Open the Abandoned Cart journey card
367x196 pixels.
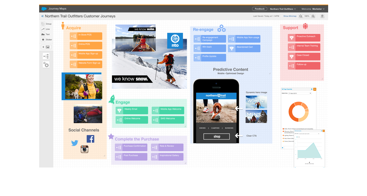[244, 48]
